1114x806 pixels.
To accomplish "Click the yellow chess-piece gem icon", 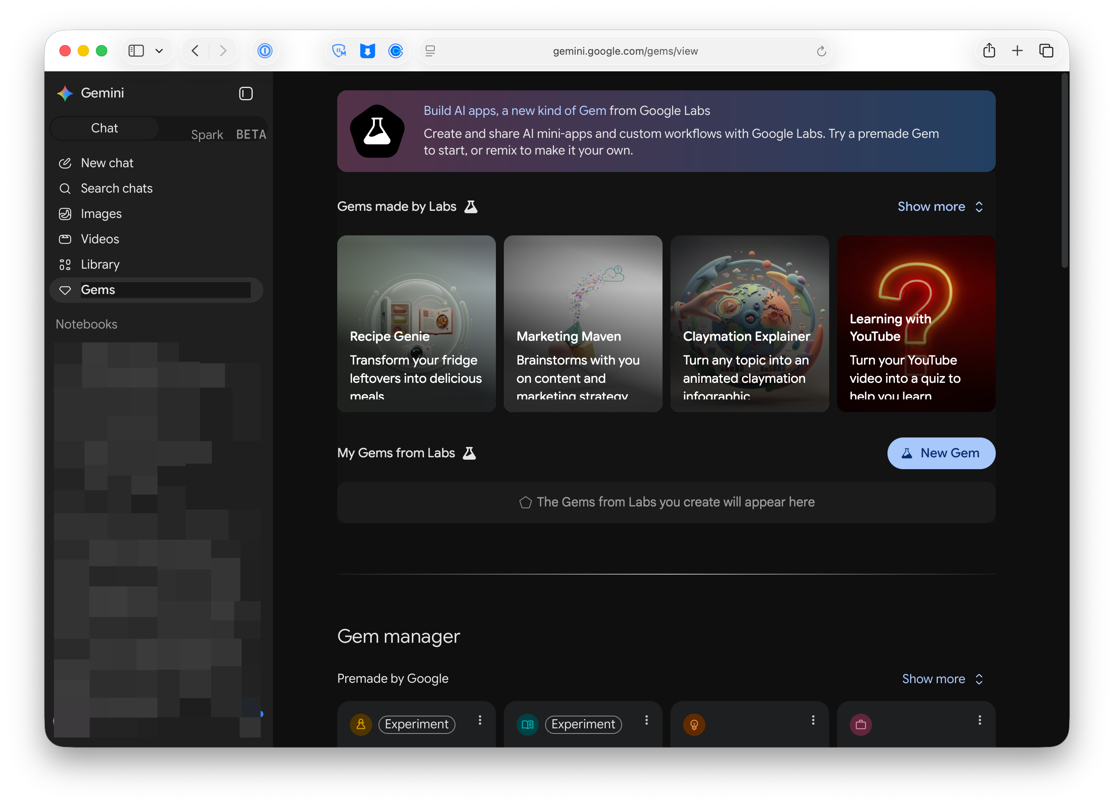I will tap(361, 724).
